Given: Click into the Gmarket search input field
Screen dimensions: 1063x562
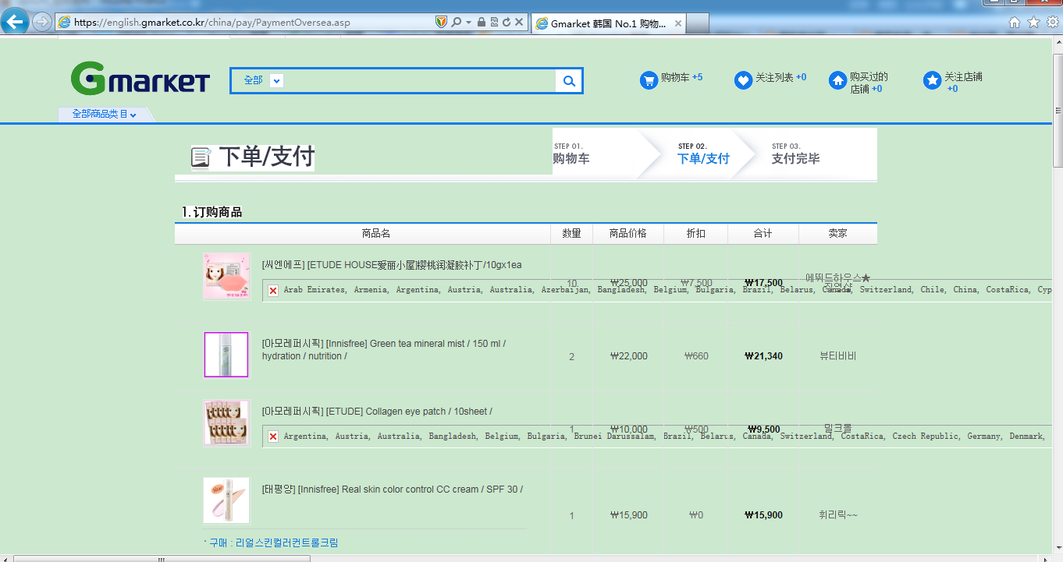Looking at the screenshot, I should click(x=420, y=80).
